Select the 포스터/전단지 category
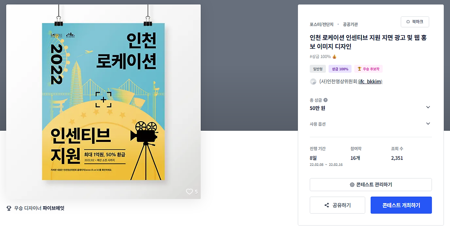This screenshot has height=228, width=450. [321, 24]
